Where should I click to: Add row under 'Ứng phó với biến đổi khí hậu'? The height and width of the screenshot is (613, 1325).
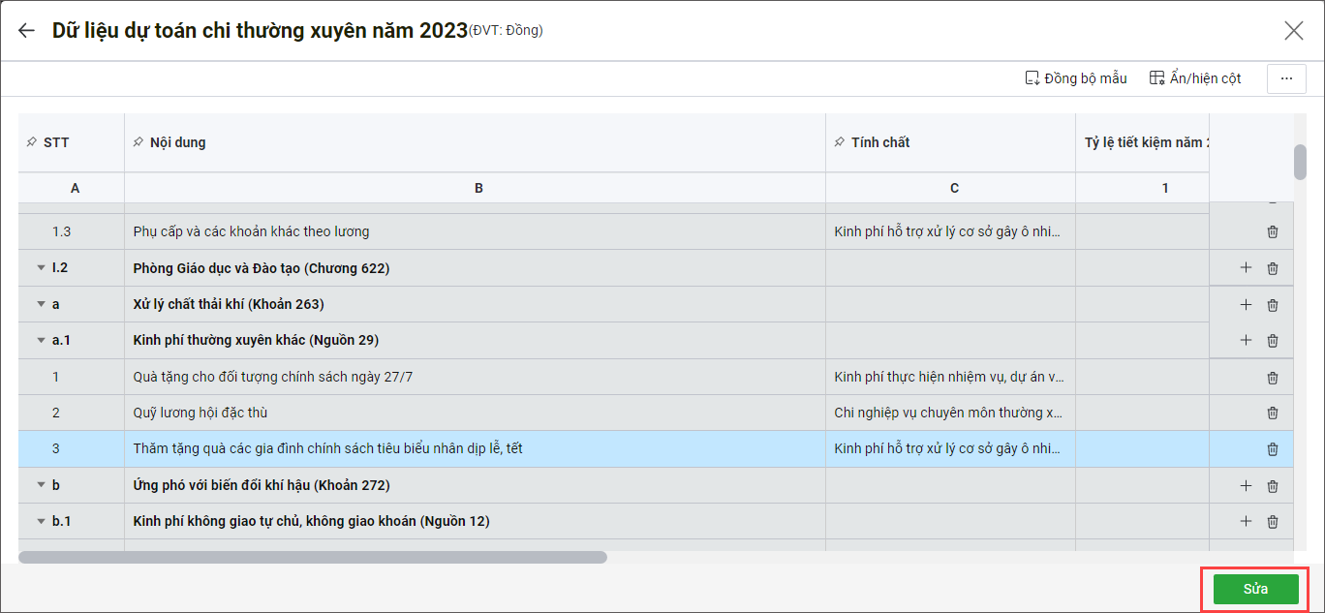click(x=1246, y=486)
